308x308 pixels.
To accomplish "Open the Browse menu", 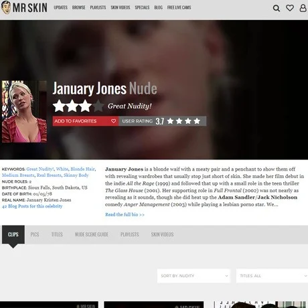I will click(x=78, y=7).
